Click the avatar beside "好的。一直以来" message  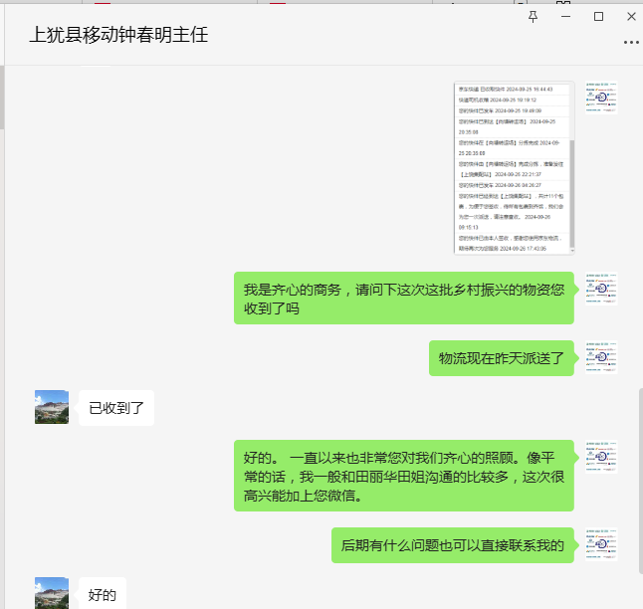point(601,458)
